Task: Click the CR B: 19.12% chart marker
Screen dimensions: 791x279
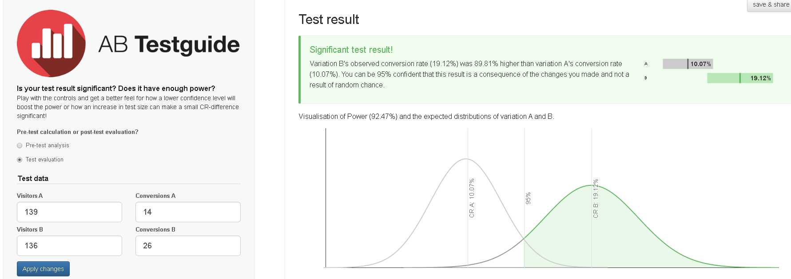Action: pos(596,198)
